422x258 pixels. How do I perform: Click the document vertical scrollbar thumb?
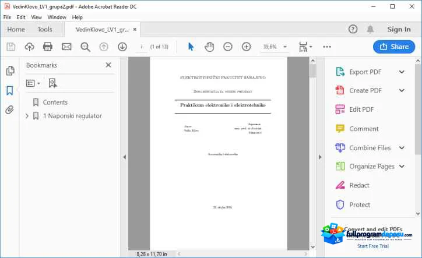pos(313,71)
